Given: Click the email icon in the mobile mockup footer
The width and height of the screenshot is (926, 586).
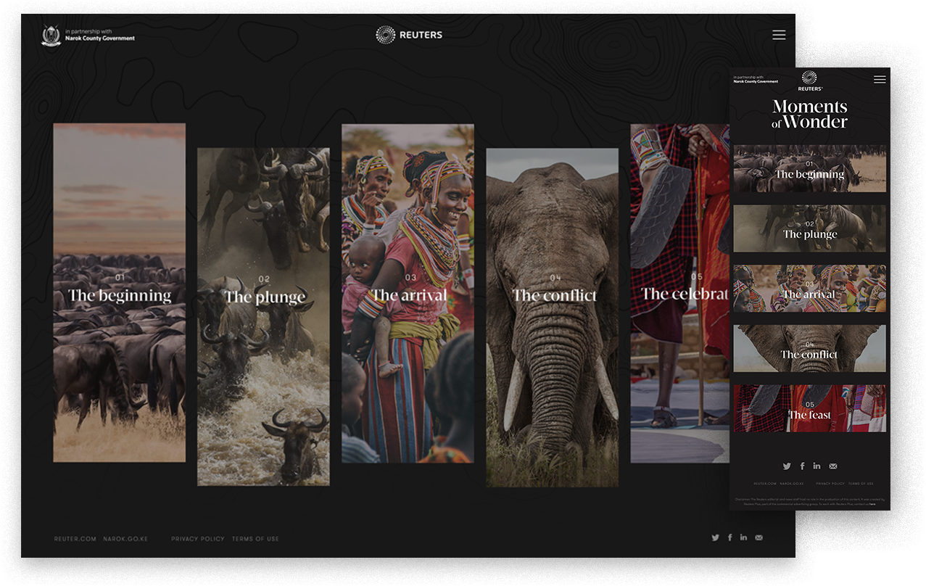Looking at the screenshot, I should tap(832, 466).
